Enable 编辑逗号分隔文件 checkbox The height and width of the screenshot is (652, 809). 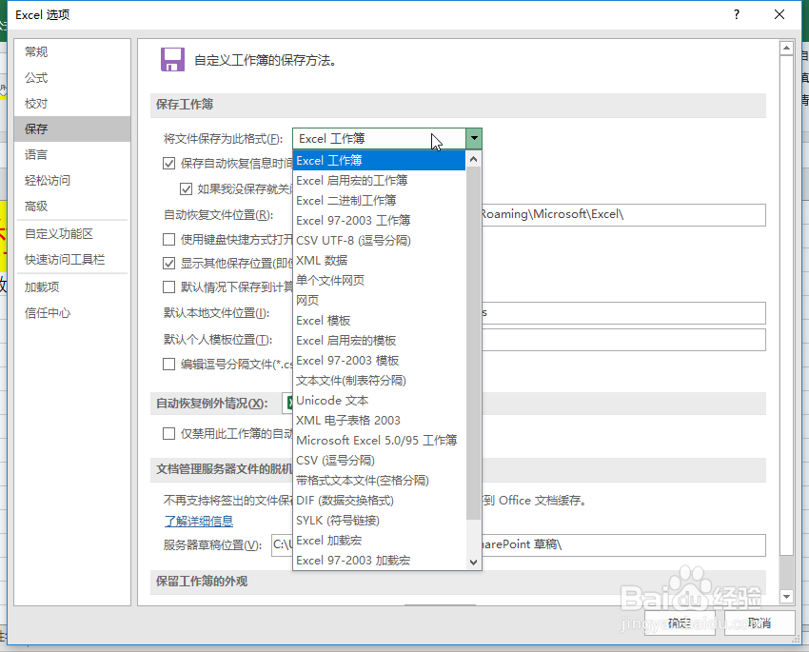(168, 365)
